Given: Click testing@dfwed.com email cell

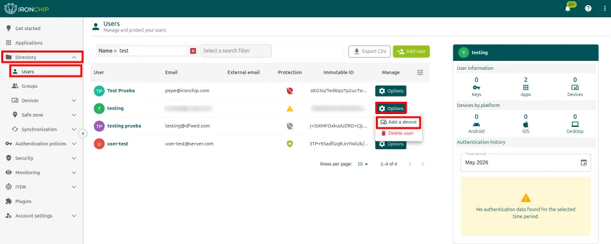Looking at the screenshot, I should coord(188,126).
